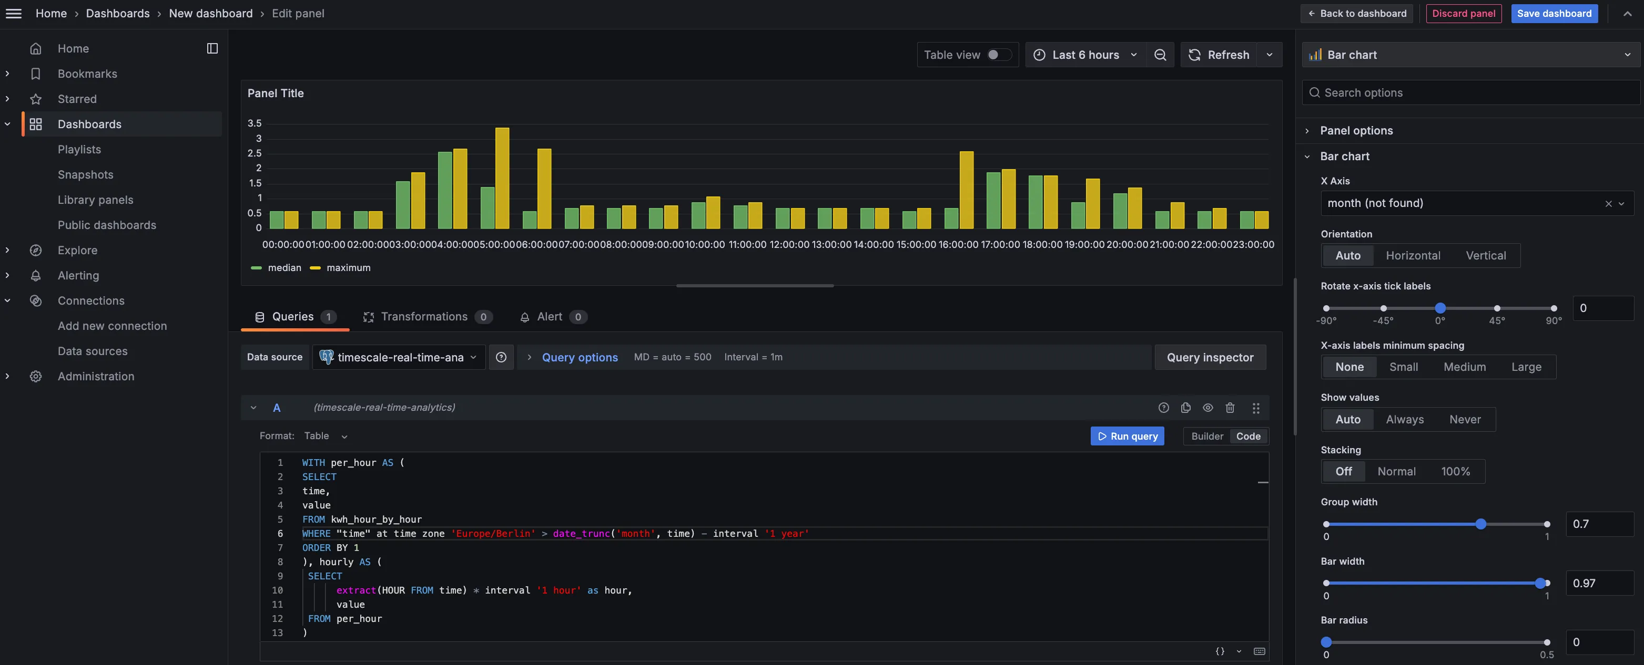
Task: Toggle Table view switch
Action: (999, 55)
